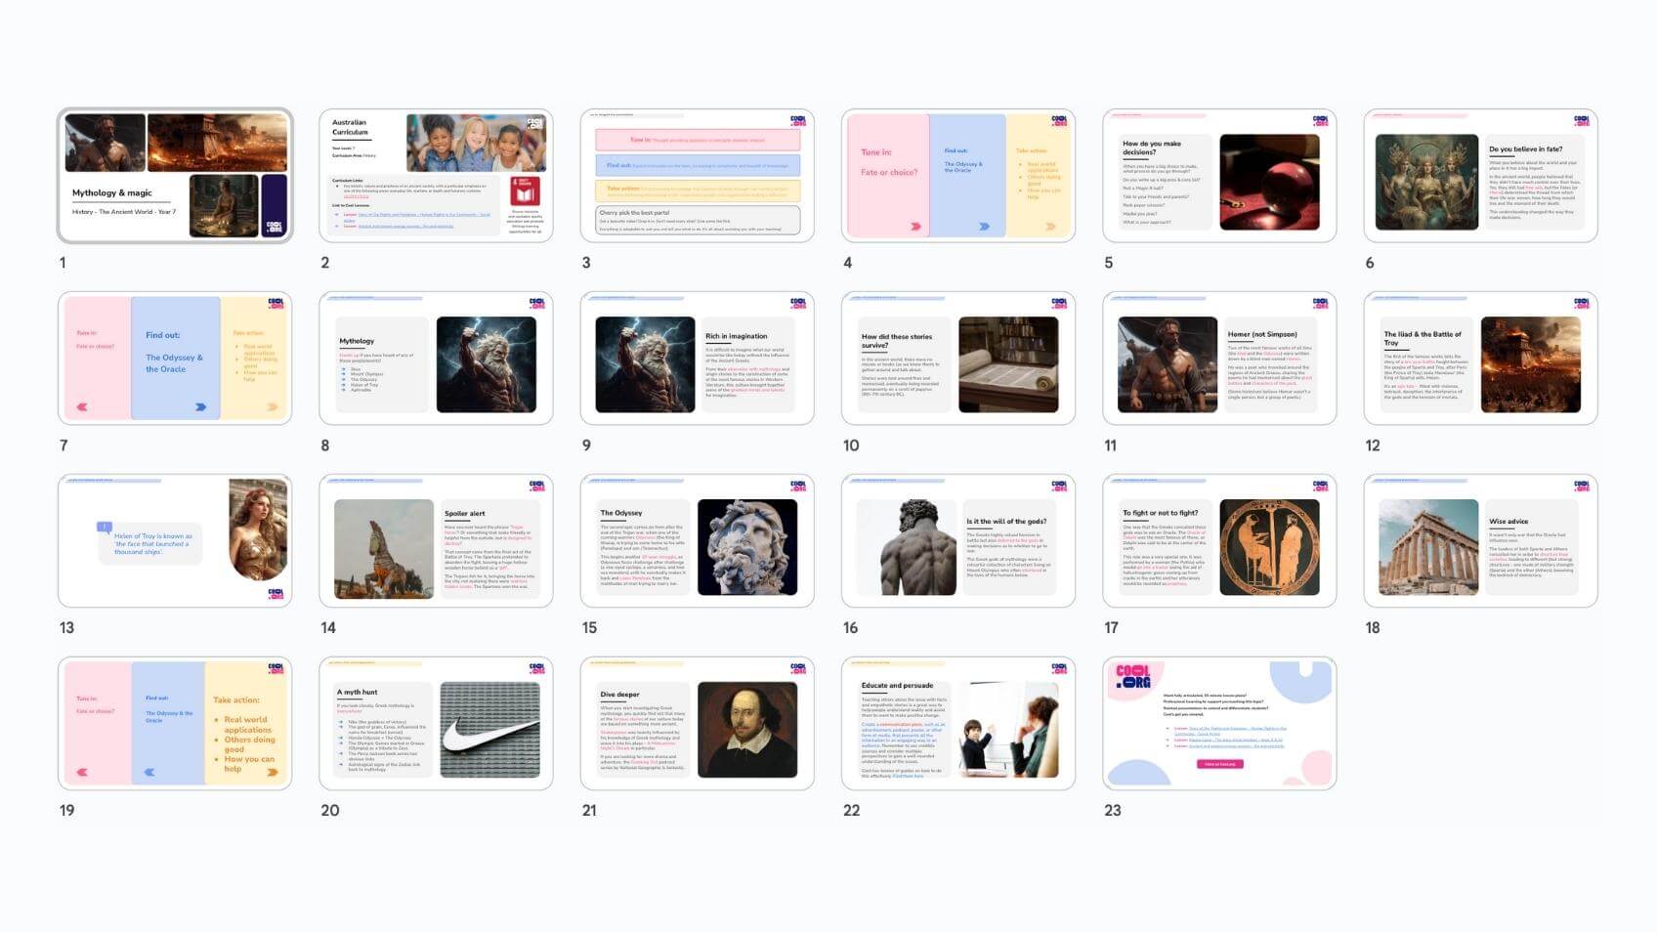Viewport: 1657px width, 932px height.
Task: Click the blue forward arrow on slide 7
Action: [200, 406]
